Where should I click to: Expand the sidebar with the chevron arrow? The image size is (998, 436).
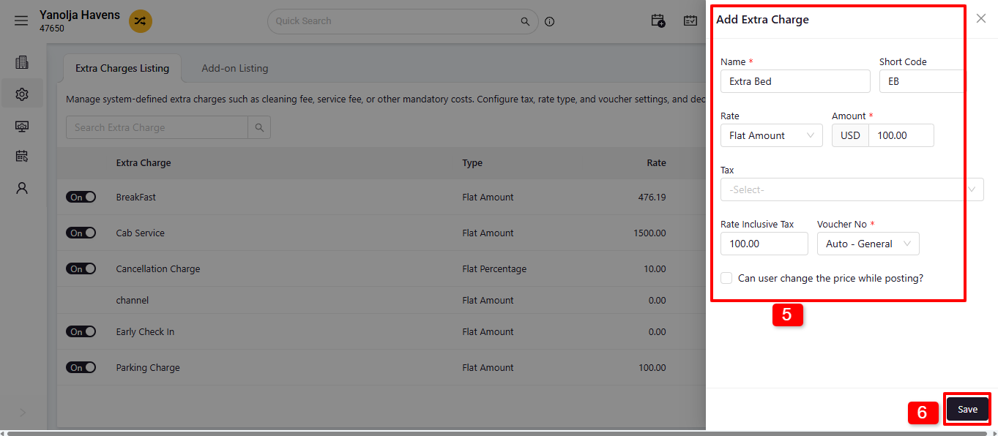click(x=22, y=412)
